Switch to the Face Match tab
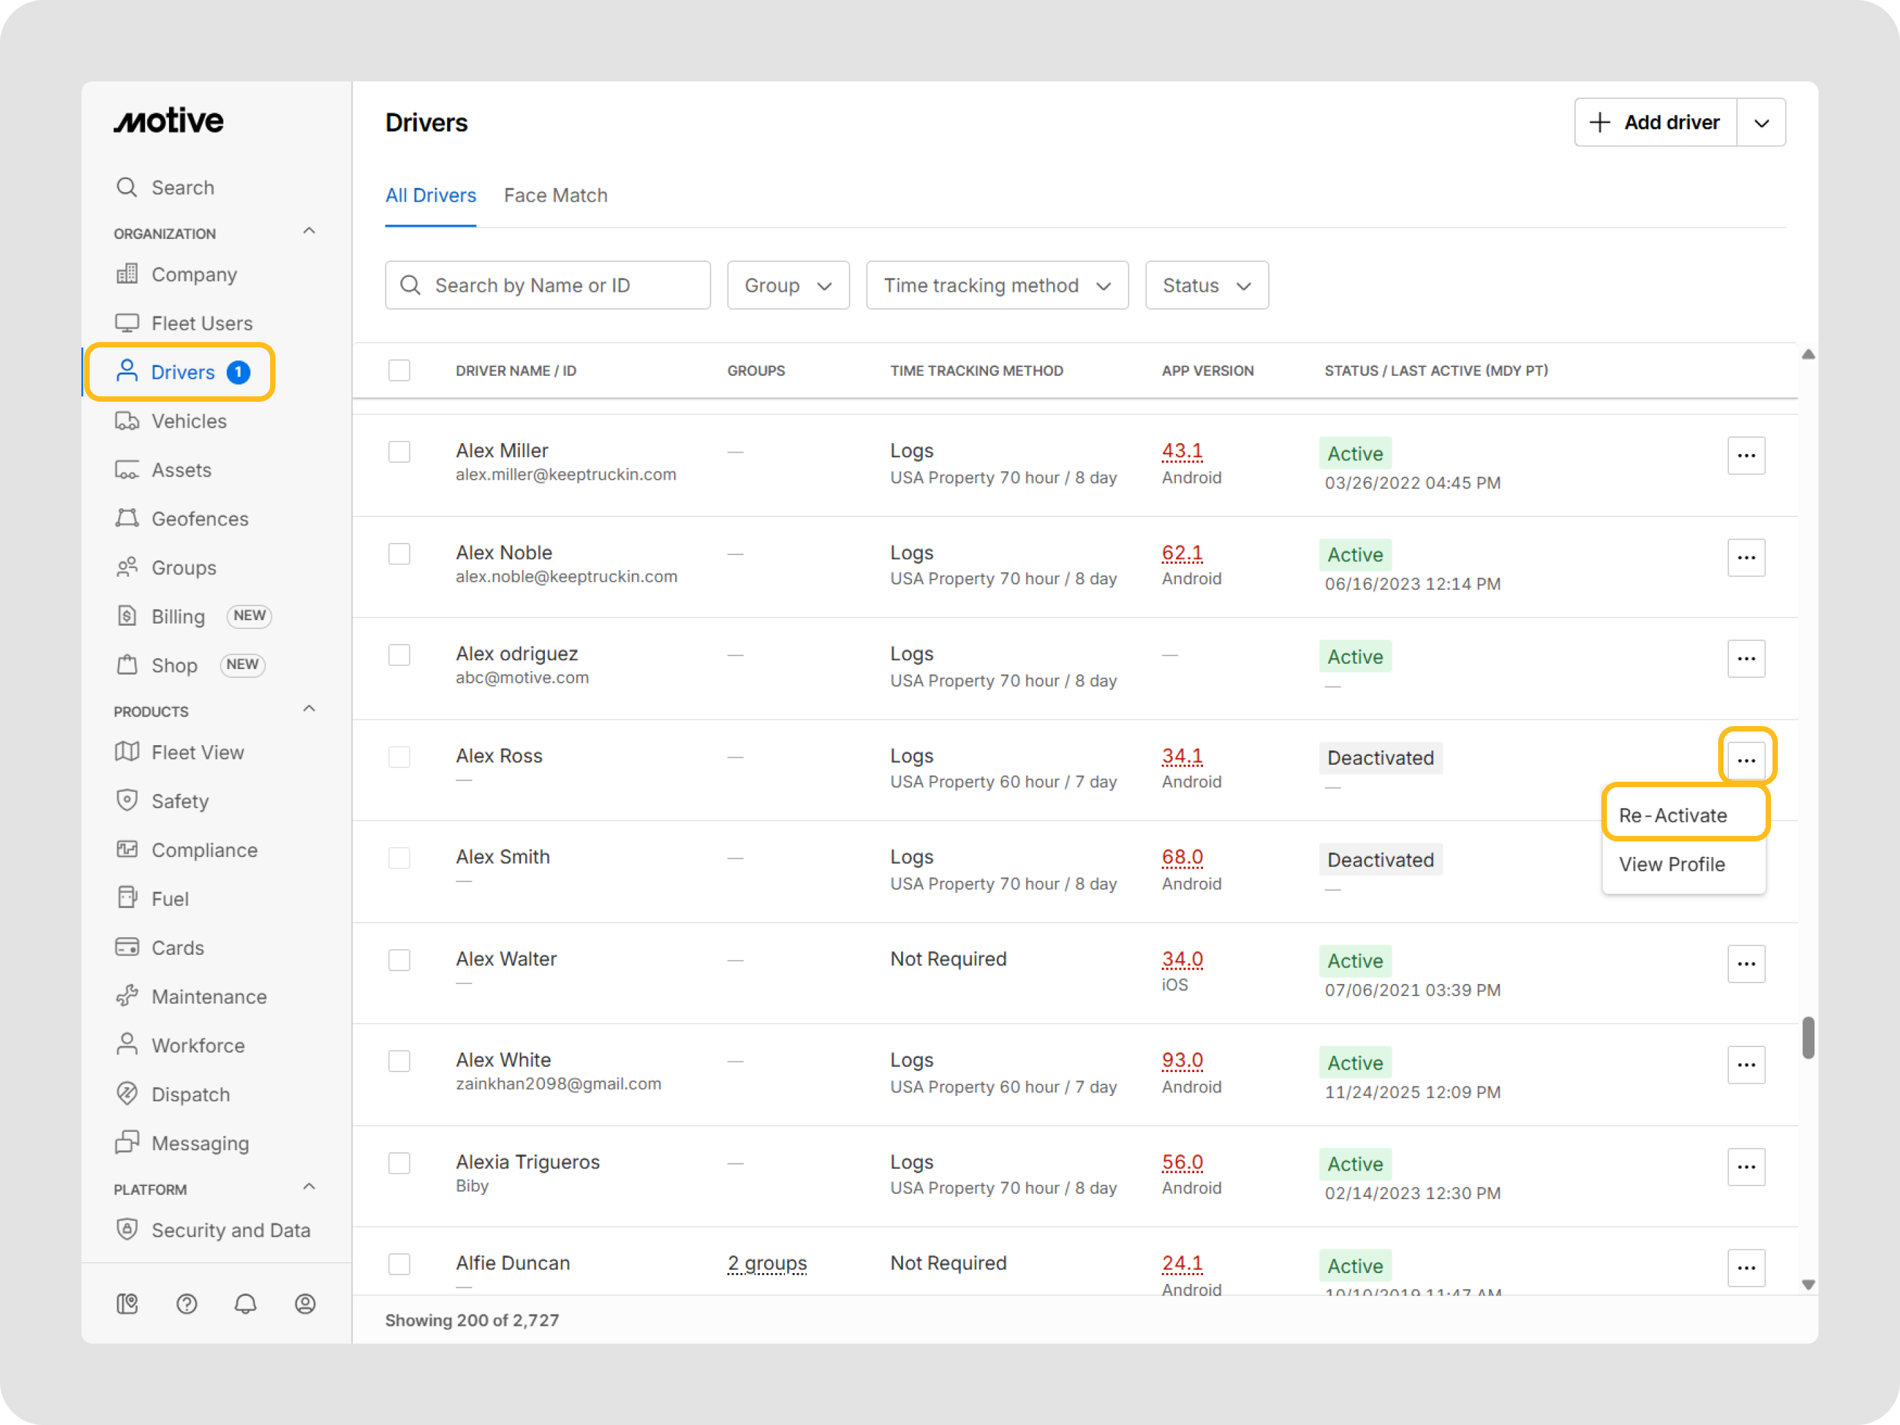 click(x=555, y=196)
